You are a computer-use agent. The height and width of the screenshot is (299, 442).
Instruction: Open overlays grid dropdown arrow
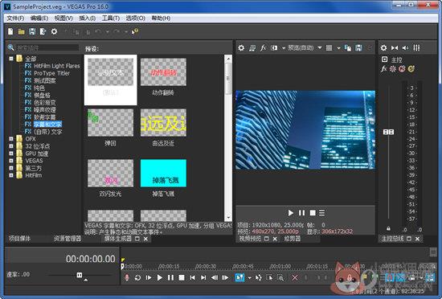point(338,48)
